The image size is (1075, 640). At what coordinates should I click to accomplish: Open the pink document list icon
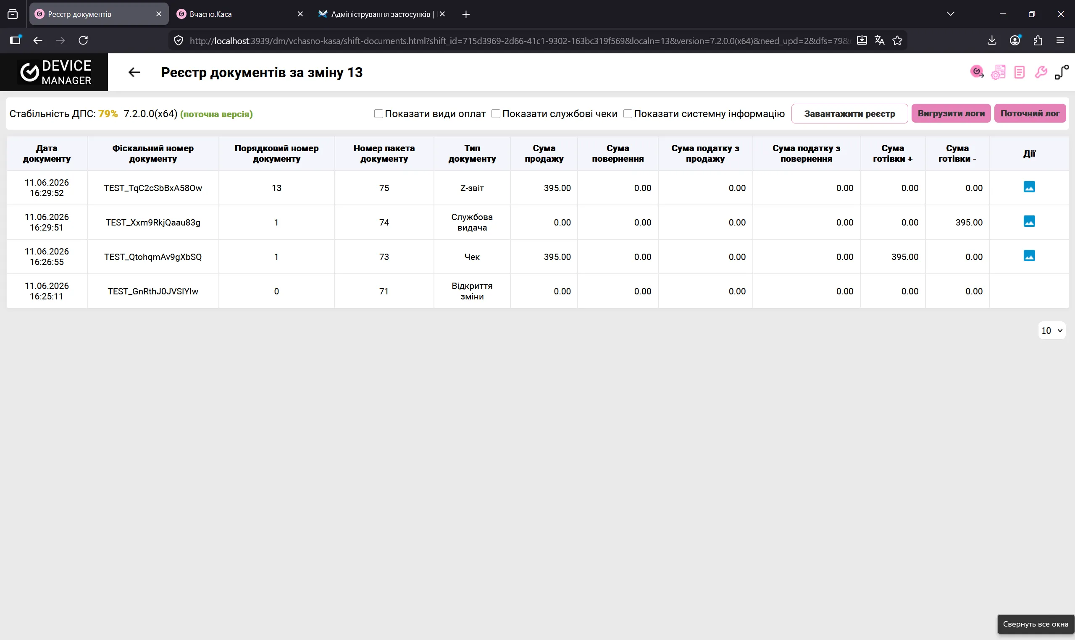[x=1020, y=72]
